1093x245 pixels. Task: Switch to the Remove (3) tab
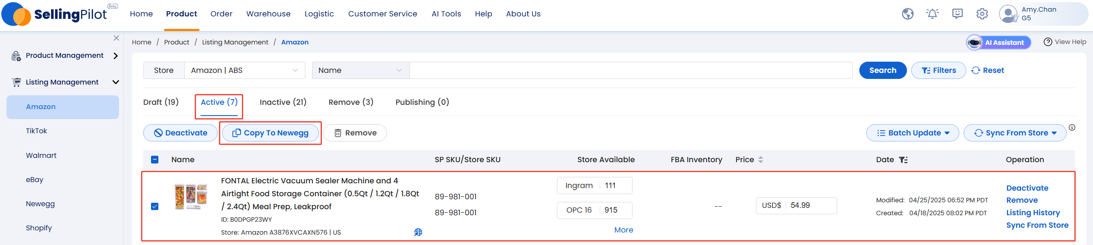pyautogui.click(x=351, y=102)
